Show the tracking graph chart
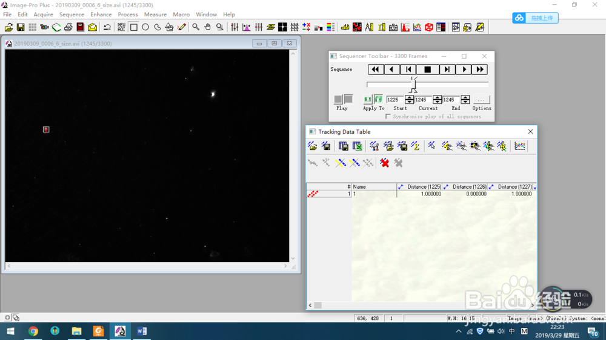 (520, 146)
